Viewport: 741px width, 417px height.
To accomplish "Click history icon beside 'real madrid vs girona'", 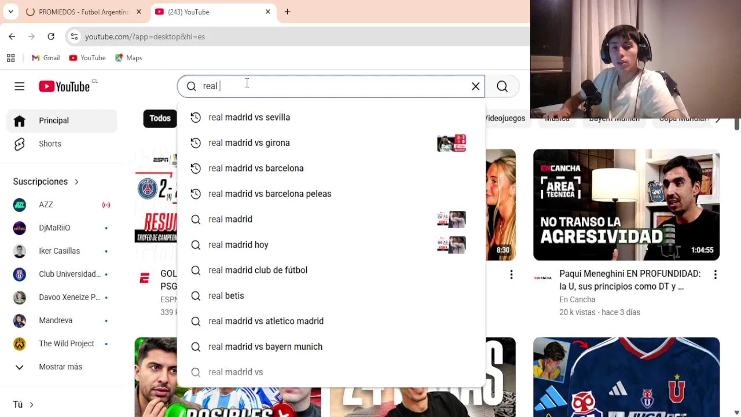I will point(196,142).
